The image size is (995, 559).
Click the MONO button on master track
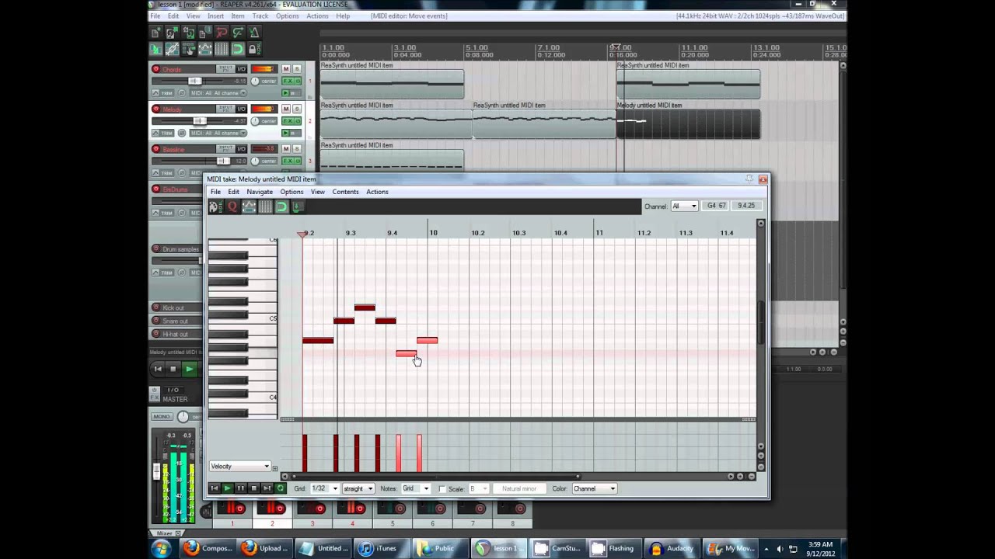point(162,416)
